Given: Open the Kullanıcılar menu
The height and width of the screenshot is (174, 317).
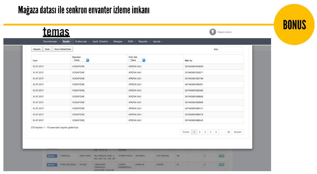Looking at the screenshot, I should (83, 41).
